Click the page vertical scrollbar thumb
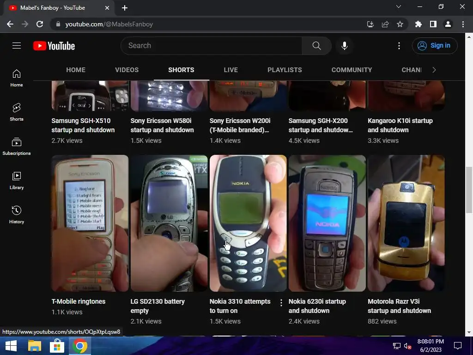 point(469,190)
